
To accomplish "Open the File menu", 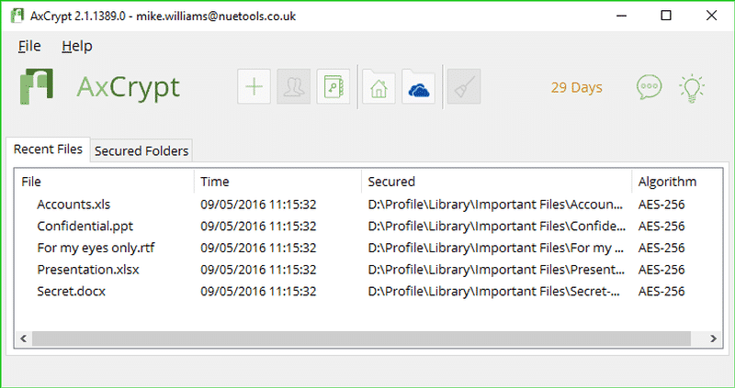I will (29, 46).
